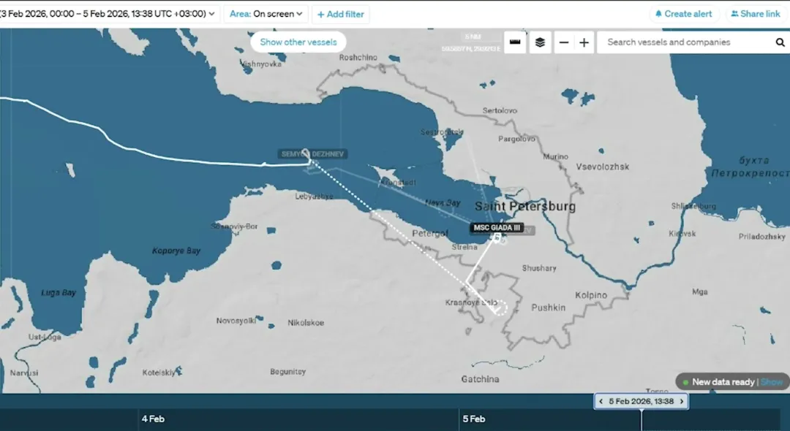790x431 pixels.
Task: Click the timeline playhead at 13:38
Action: click(x=642, y=419)
